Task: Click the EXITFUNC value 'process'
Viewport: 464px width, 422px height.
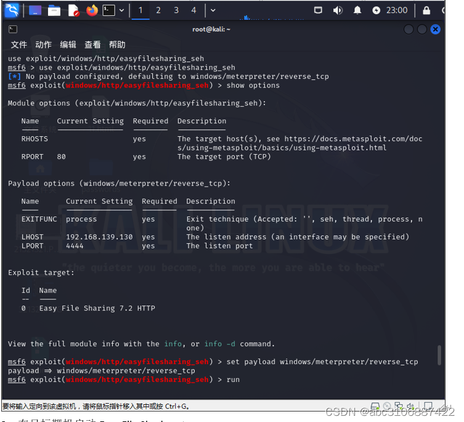Action: pyautogui.click(x=81, y=219)
